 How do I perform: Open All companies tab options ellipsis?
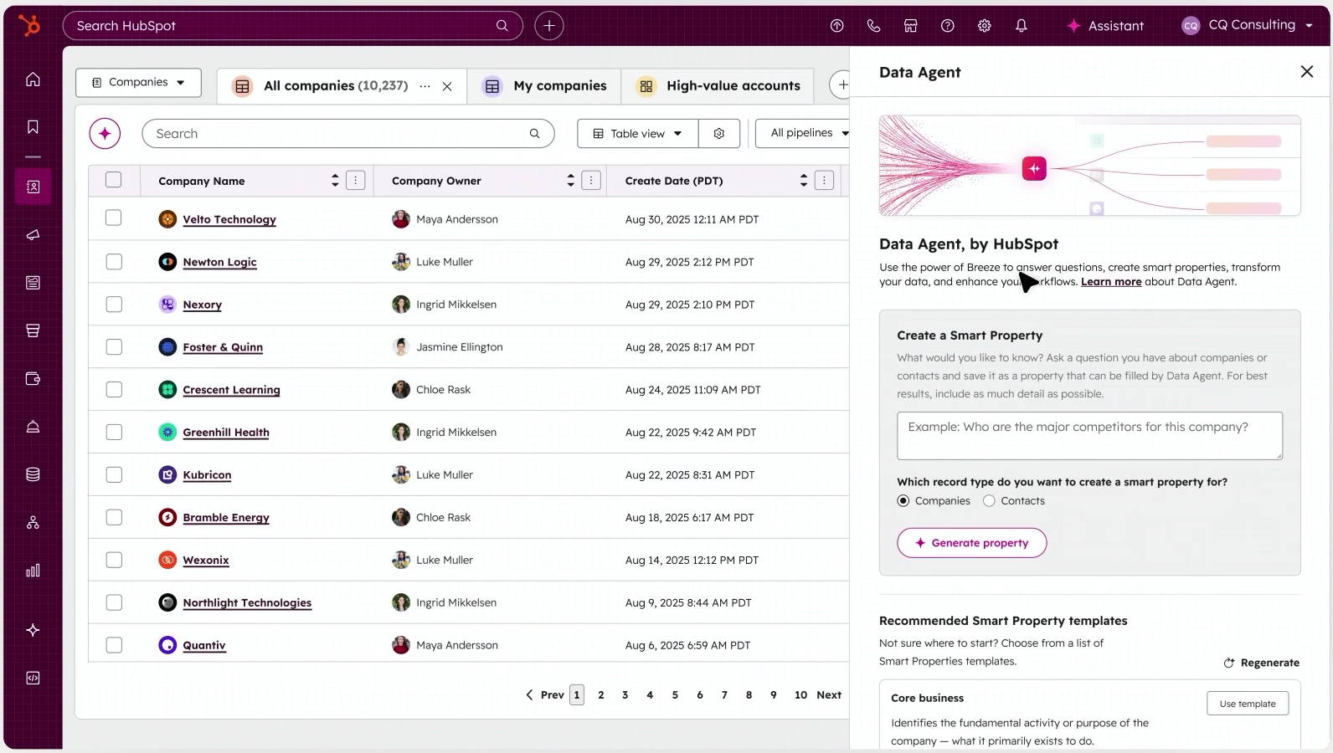425,86
